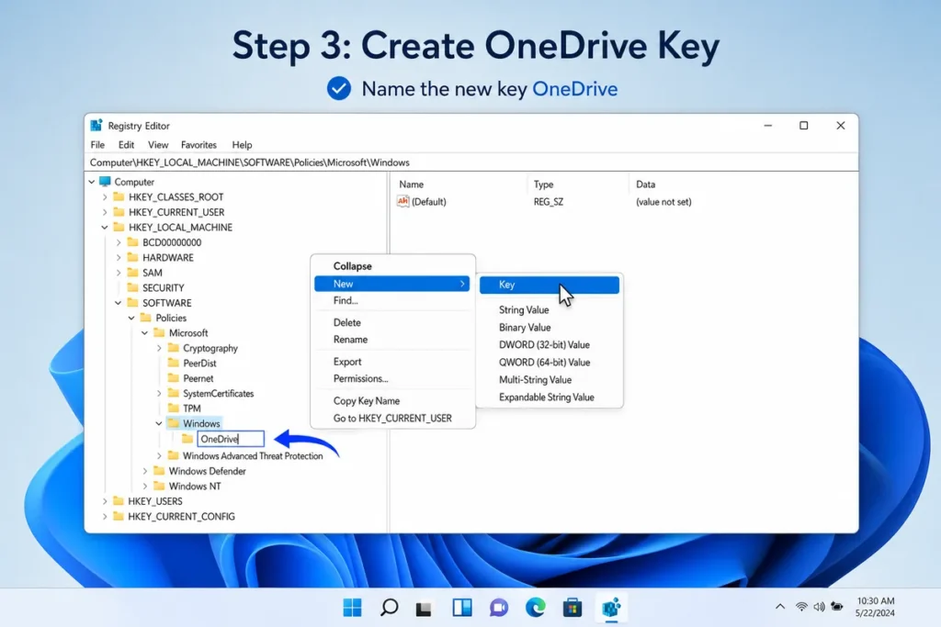
Task: Launch the Chat icon on taskbar
Action: coord(499,608)
